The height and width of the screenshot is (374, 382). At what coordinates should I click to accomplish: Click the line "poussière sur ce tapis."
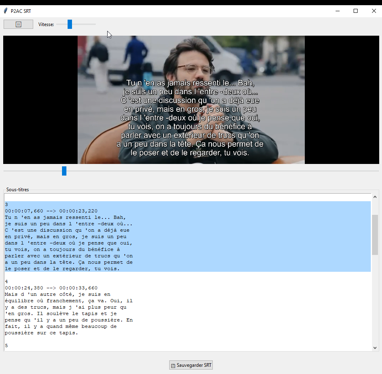pos(41,333)
